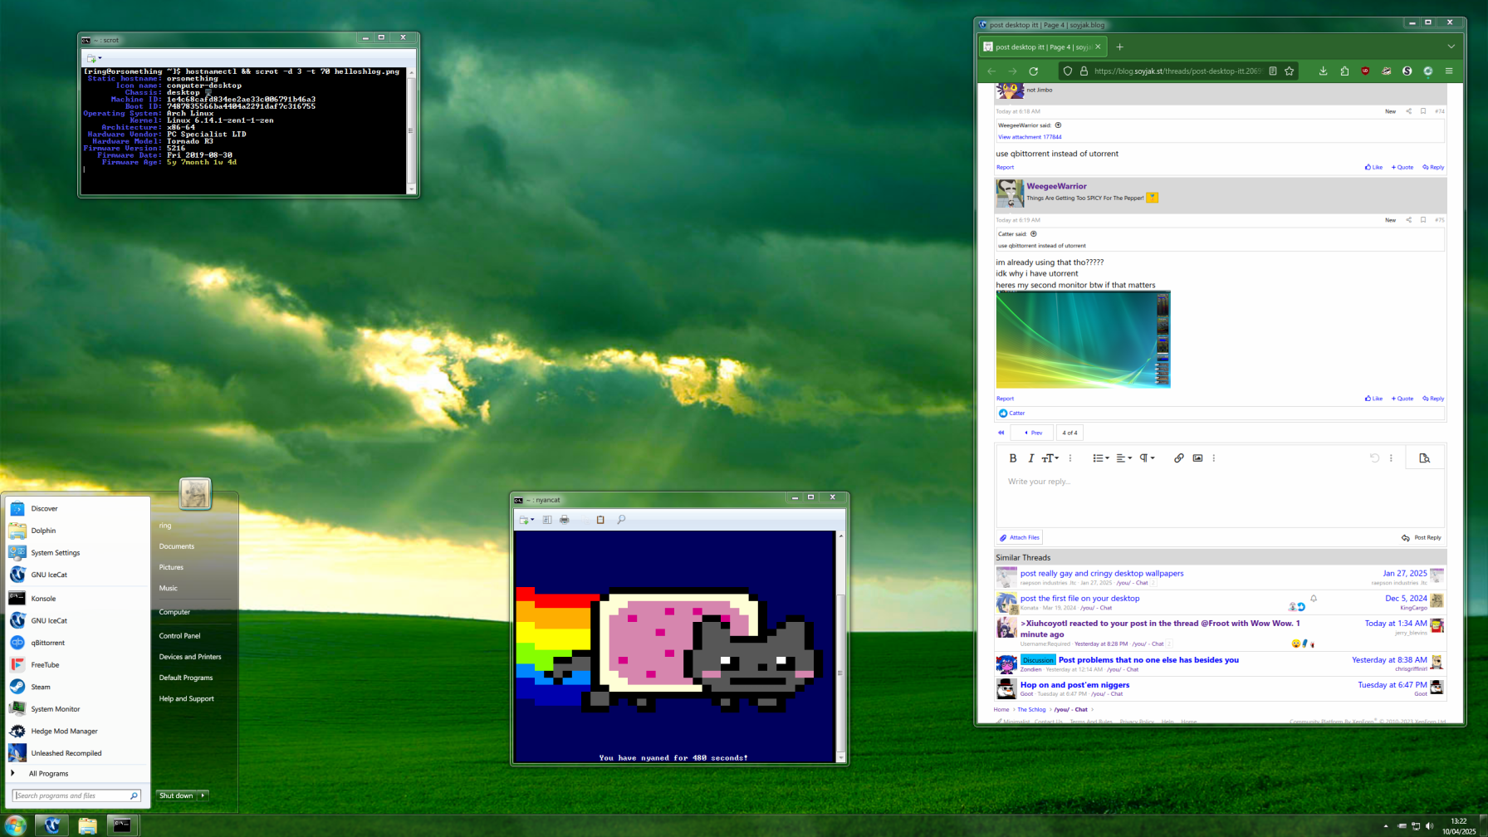Open Unleashed Recompiled from start menu
This screenshot has height=837, width=1488.
77,753
